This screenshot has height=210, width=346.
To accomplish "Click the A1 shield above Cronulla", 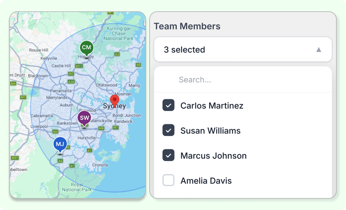I will (x=89, y=150).
